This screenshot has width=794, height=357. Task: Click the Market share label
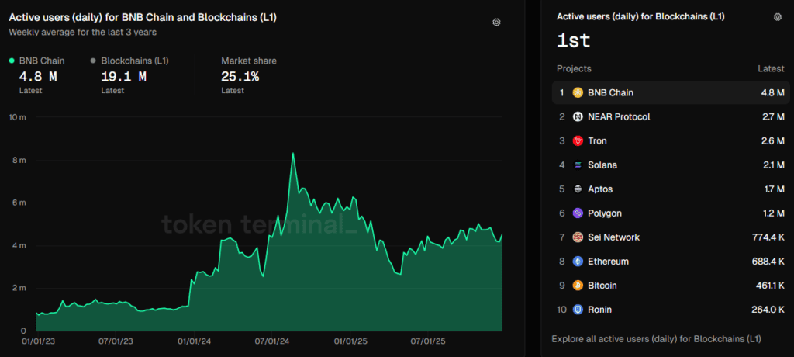(249, 61)
